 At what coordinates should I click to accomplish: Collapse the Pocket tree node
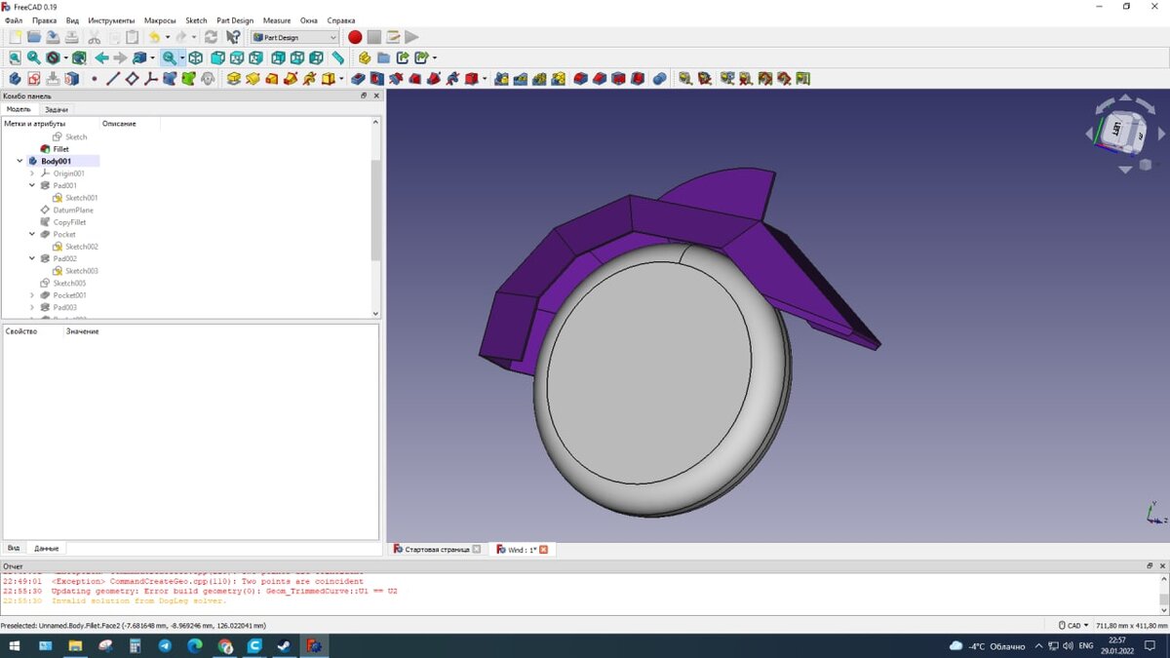coord(32,234)
